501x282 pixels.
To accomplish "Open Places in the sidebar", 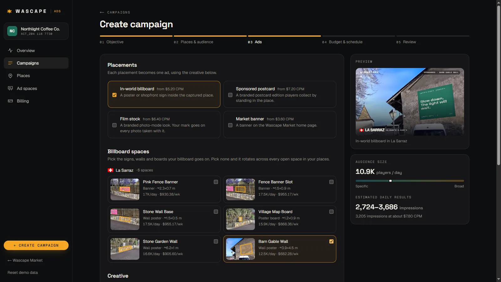I will [36, 76].
